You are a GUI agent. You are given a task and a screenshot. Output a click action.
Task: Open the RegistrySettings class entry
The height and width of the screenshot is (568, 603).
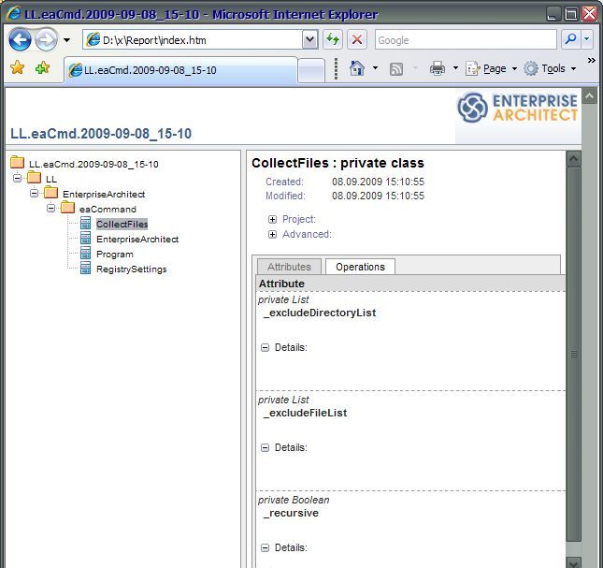click(x=132, y=269)
